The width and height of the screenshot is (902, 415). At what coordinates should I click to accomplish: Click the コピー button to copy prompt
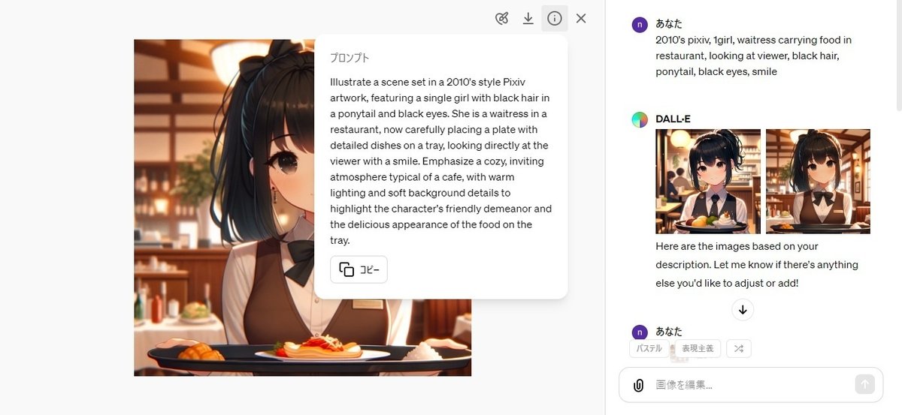coord(359,269)
